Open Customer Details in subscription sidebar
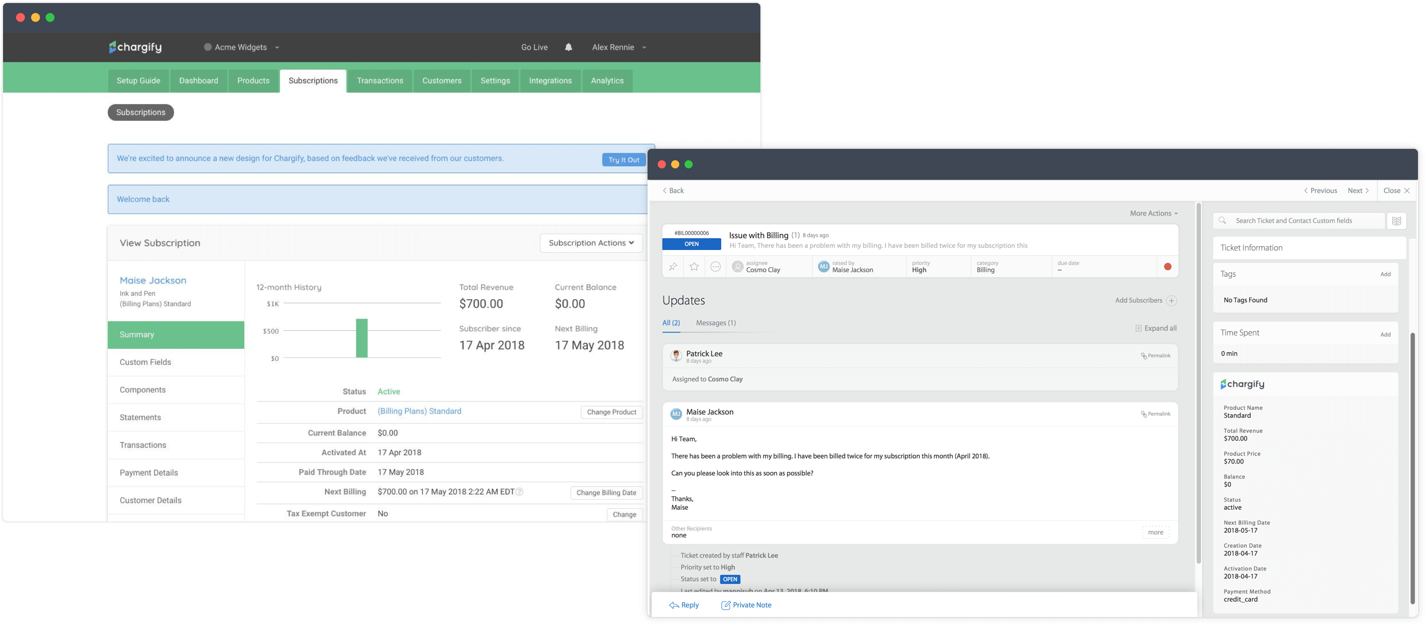The height and width of the screenshot is (627, 1428). (176, 501)
